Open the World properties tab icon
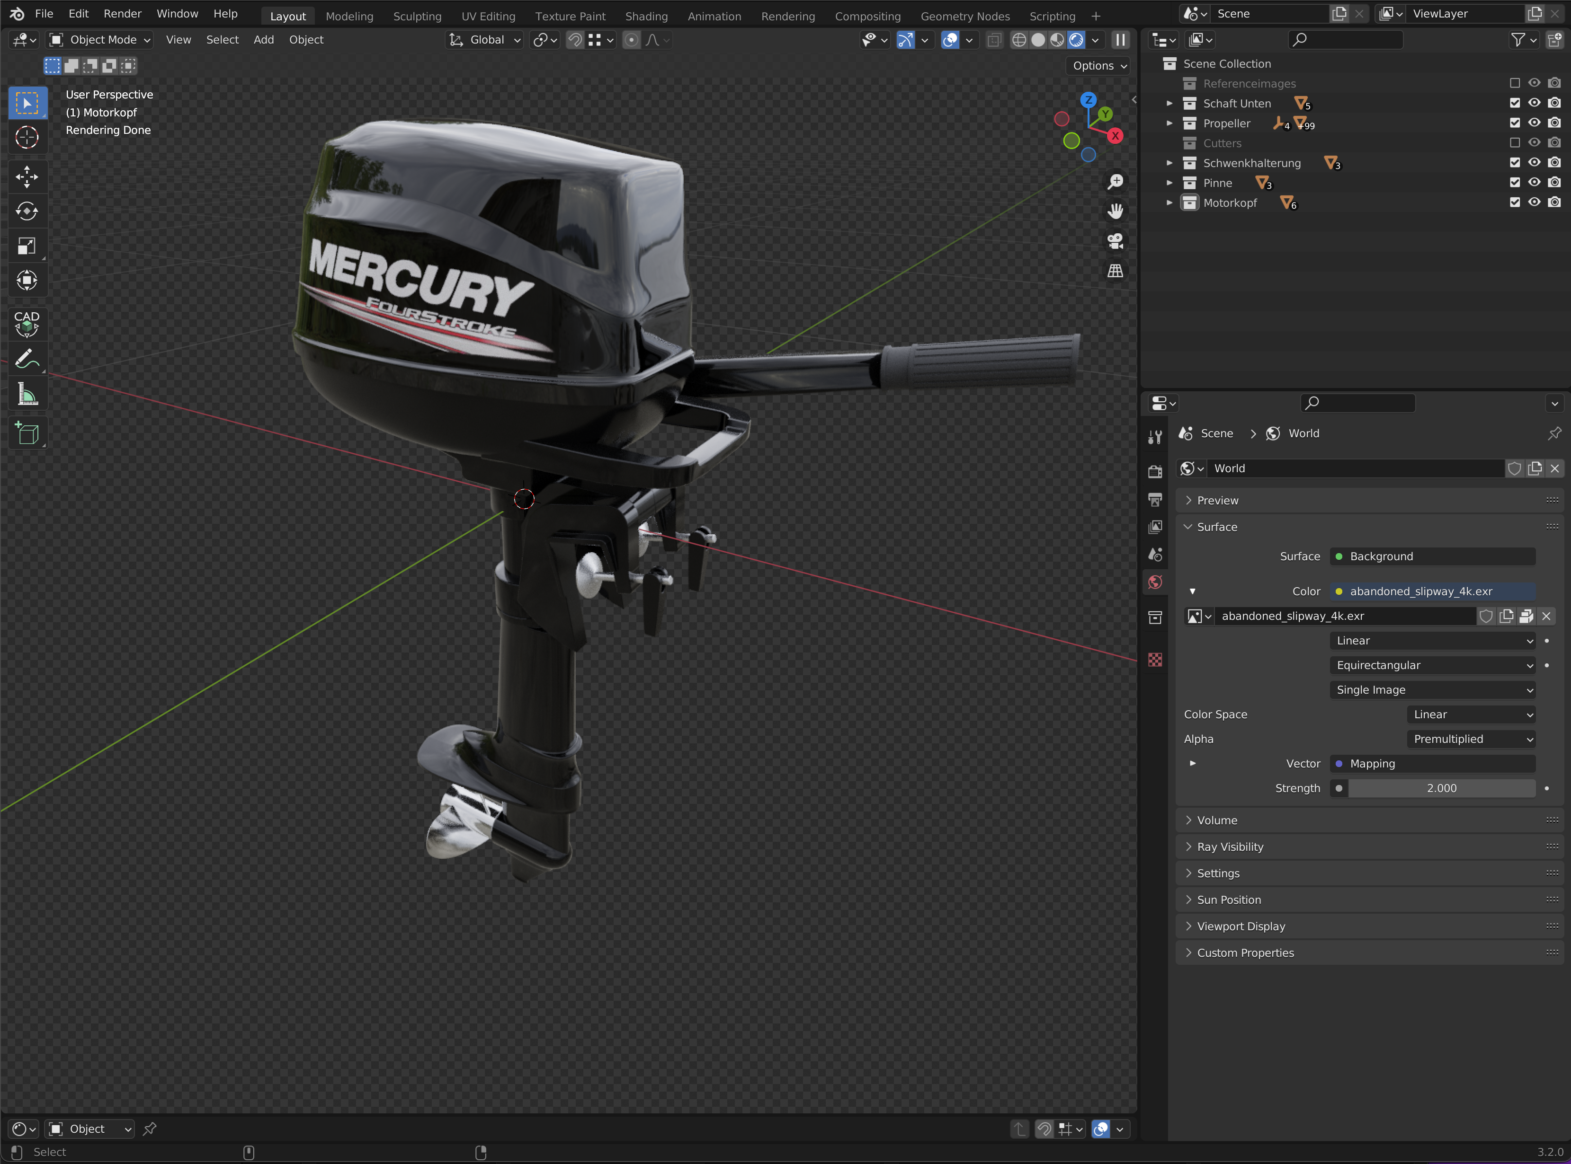This screenshot has width=1571, height=1164. point(1154,582)
